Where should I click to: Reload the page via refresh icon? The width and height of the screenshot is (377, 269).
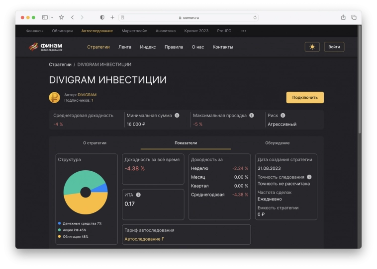[x=255, y=17]
